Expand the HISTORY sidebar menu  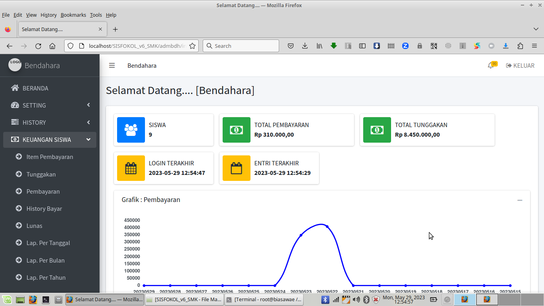[50, 122]
